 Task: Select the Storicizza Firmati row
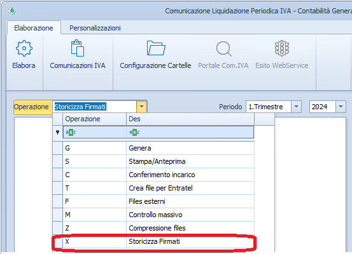153,241
